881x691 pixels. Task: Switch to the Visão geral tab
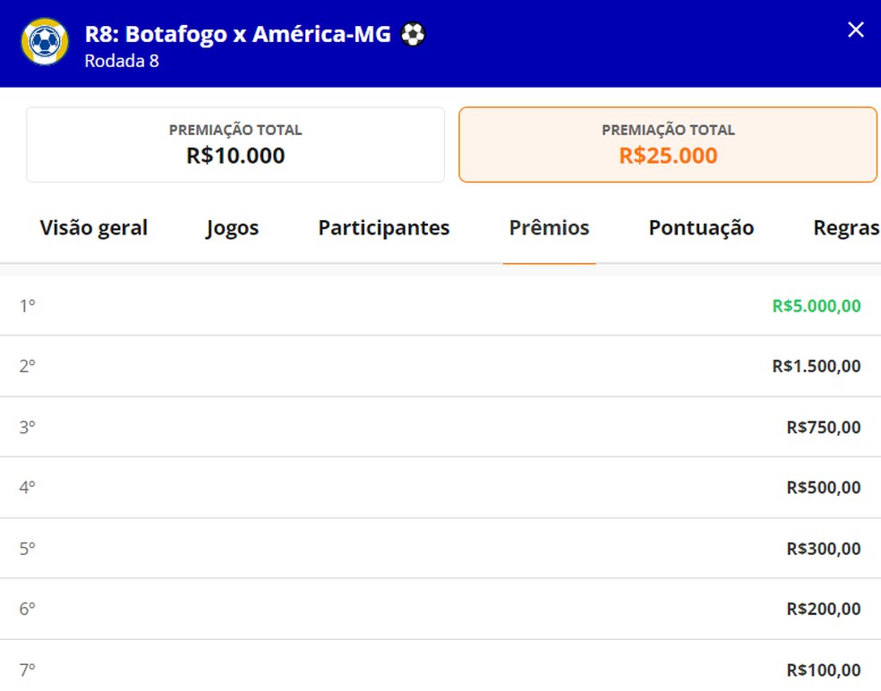pyautogui.click(x=93, y=228)
